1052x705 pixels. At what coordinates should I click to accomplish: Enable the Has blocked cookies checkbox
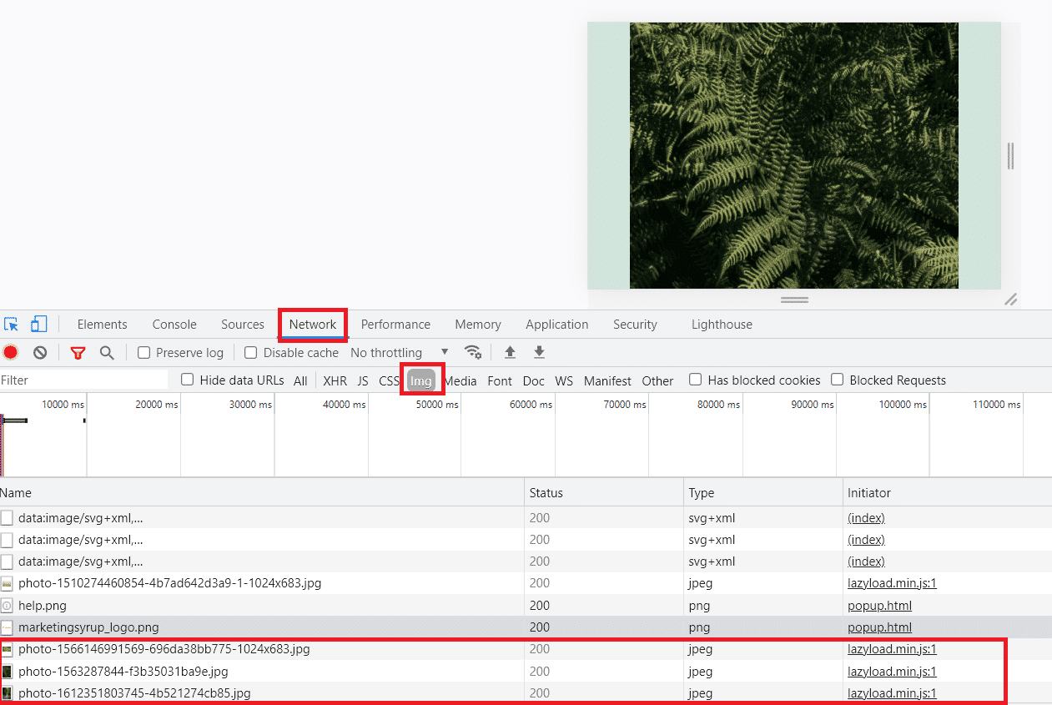tap(695, 380)
